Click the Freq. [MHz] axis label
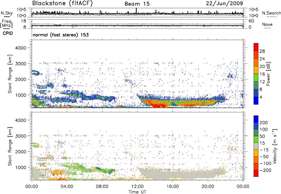Viewport: 281px width, 194px height. [6, 24]
